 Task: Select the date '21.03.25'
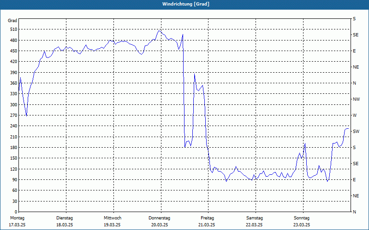207,225
